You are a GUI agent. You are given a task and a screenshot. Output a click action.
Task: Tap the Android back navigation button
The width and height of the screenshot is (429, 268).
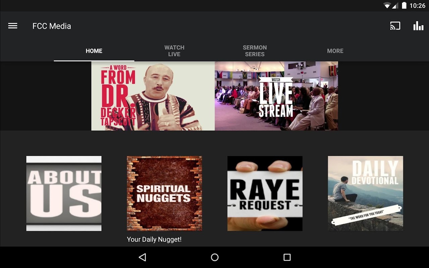point(143,257)
